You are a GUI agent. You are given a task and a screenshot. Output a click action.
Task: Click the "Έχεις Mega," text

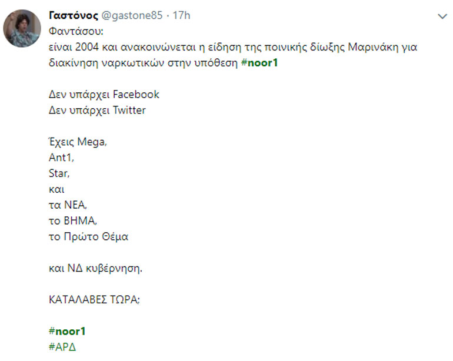[x=77, y=142]
